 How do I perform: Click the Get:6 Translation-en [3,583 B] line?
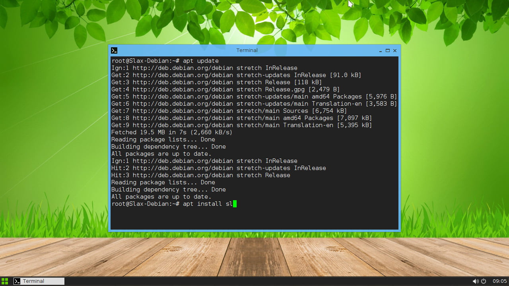click(254, 104)
